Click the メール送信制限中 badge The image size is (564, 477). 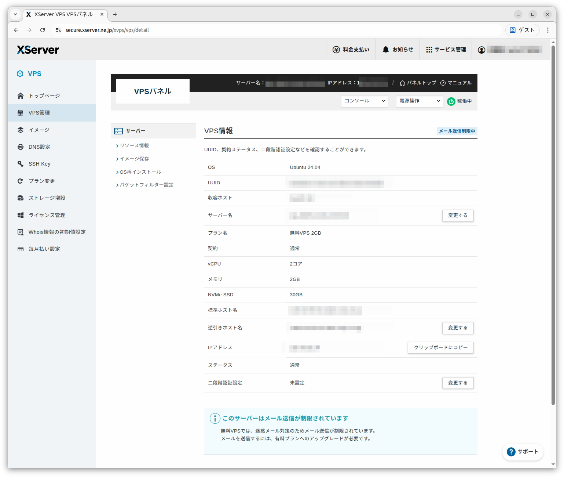pyautogui.click(x=457, y=131)
